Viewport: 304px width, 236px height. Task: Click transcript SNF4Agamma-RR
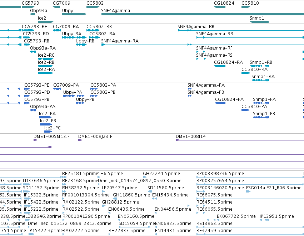215,34
